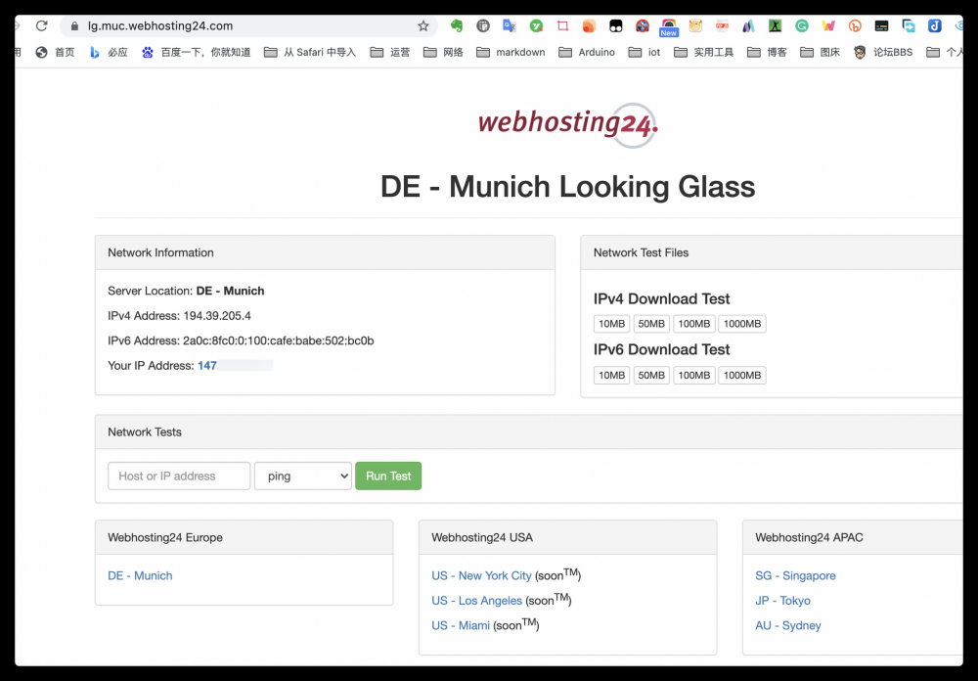Viewport: 978px width, 681px height.
Task: Bookmark this page with the star icon
Action: click(x=422, y=26)
